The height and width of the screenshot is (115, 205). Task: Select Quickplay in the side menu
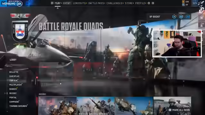click(14, 76)
